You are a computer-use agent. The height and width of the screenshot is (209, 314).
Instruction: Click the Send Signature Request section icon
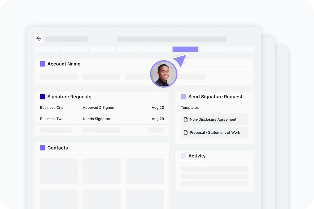pyautogui.click(x=184, y=97)
